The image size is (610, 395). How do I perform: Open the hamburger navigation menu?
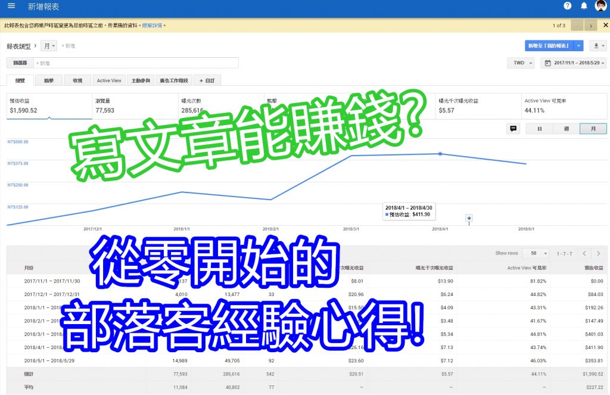11,6
